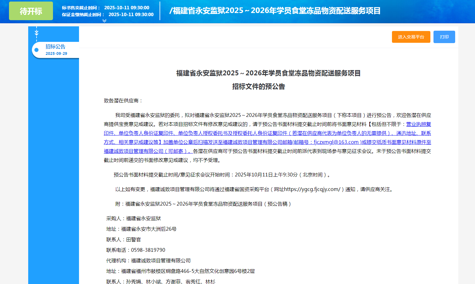Click 保证金缴纳截止时间 date value
The image size is (475, 284).
tap(131, 14)
